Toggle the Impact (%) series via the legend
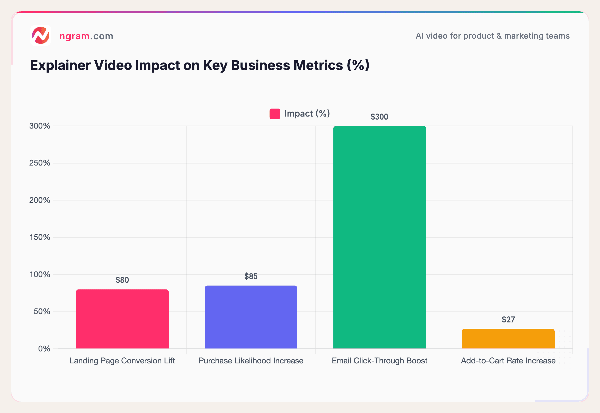 point(299,114)
